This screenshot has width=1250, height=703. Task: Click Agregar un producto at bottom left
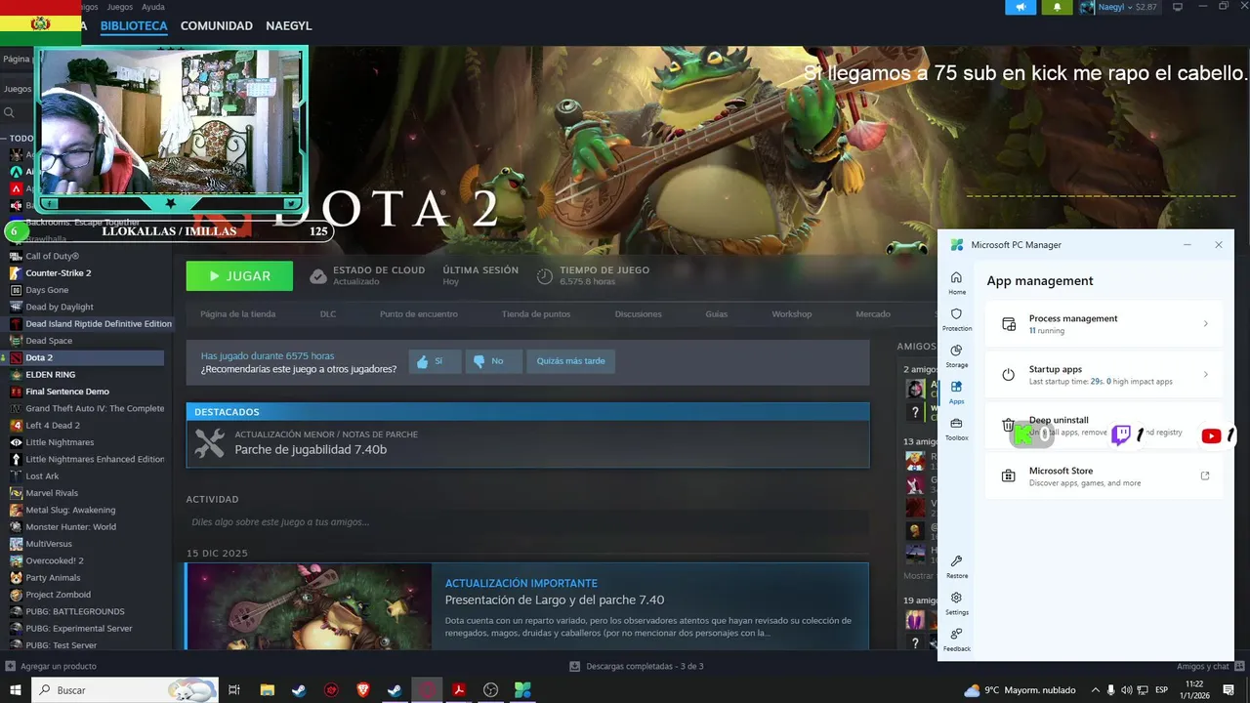51,666
